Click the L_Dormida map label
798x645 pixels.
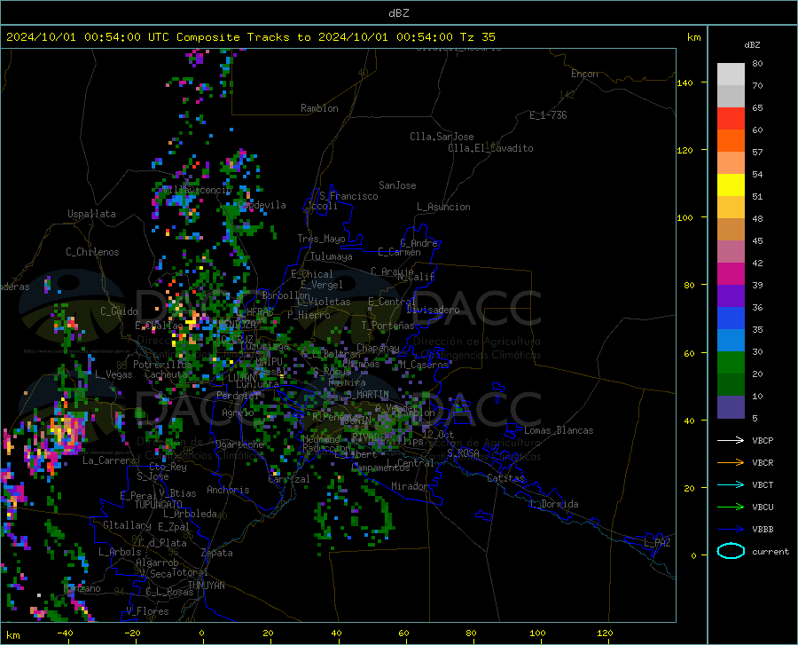(x=553, y=504)
